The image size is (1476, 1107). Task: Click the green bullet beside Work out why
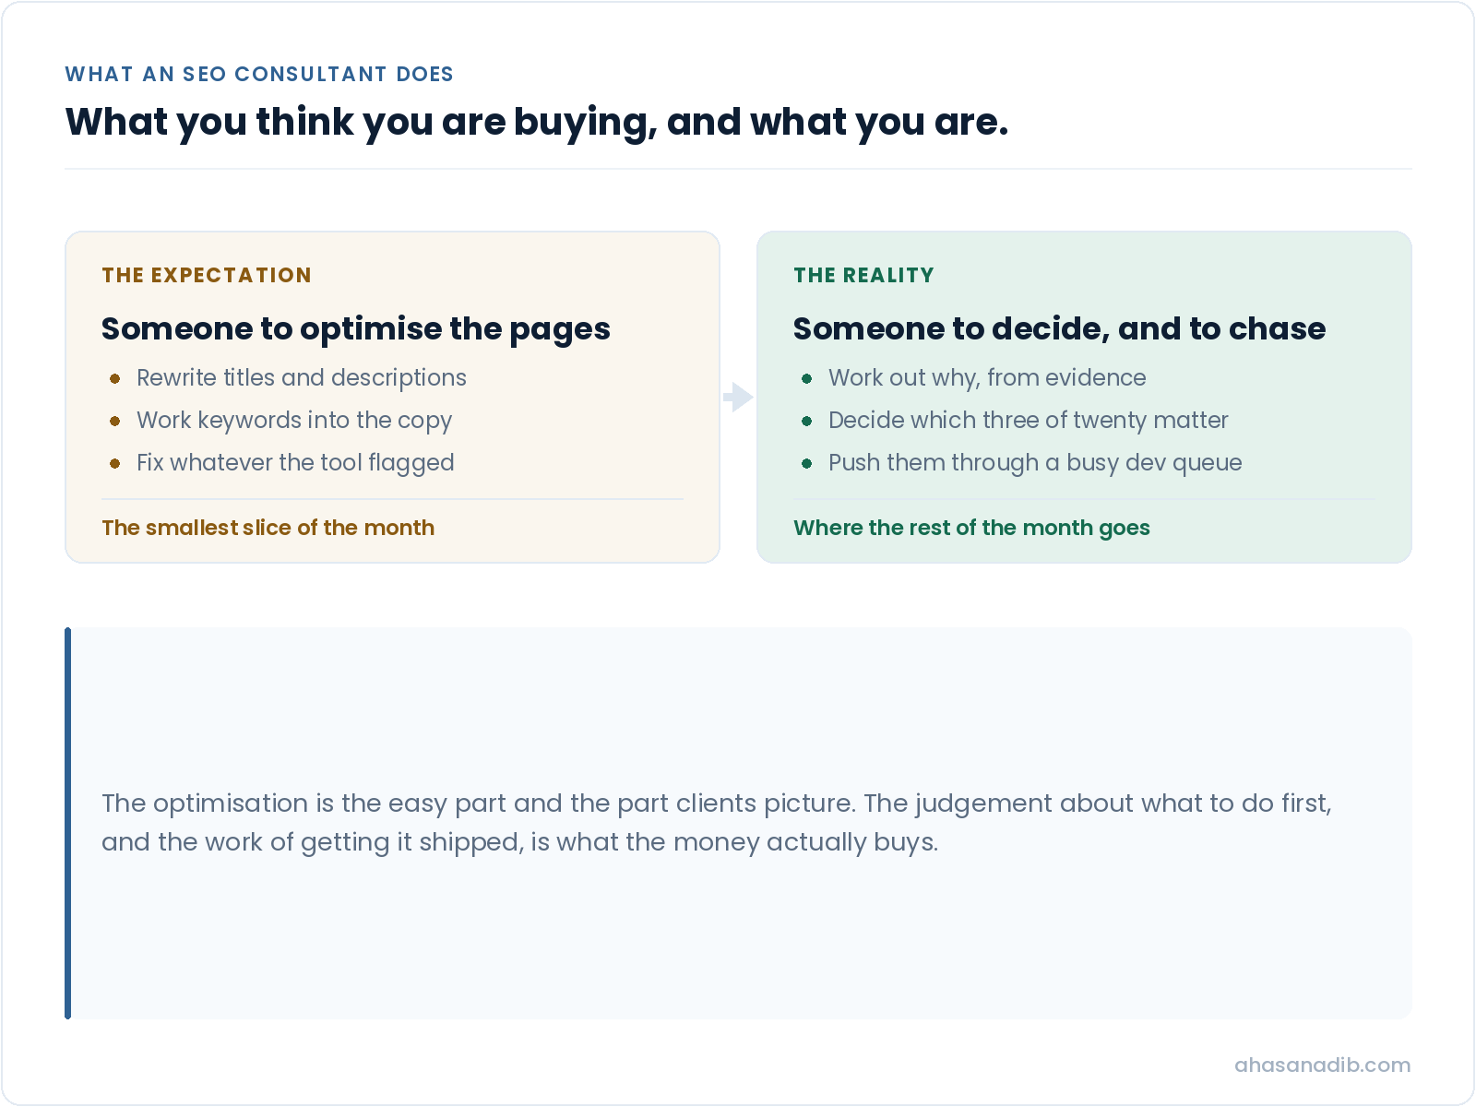(807, 378)
